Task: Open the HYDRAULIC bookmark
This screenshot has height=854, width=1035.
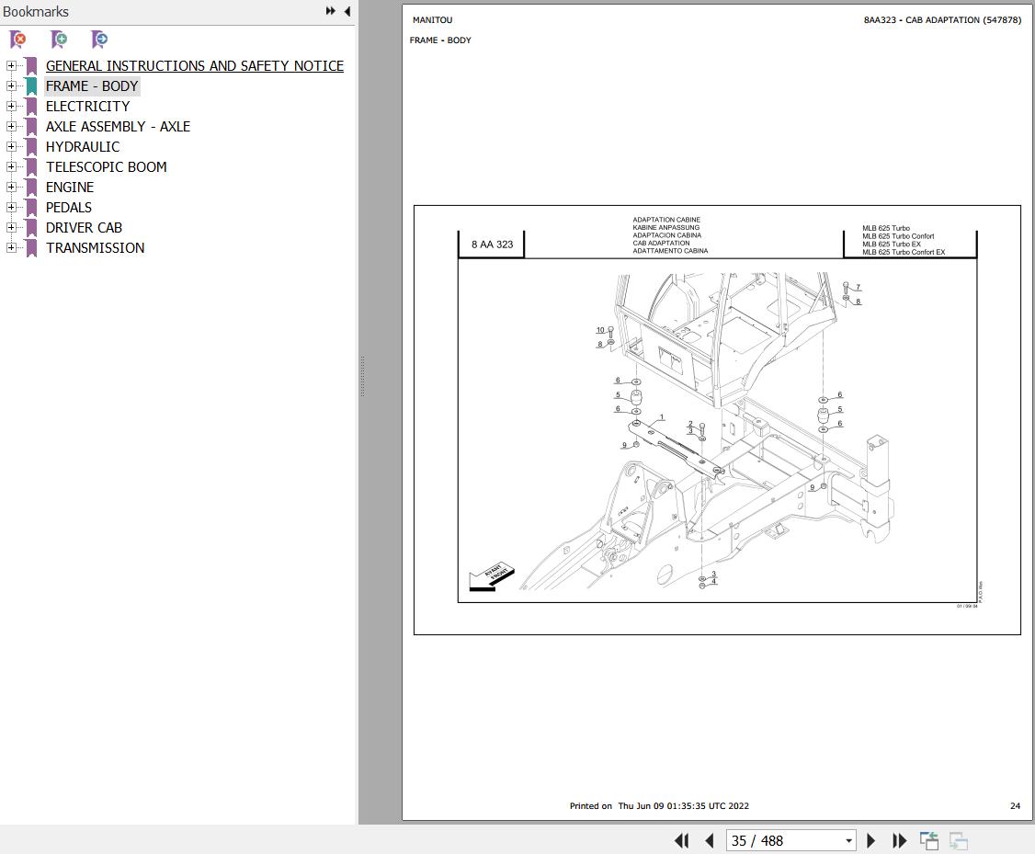Action: click(83, 147)
